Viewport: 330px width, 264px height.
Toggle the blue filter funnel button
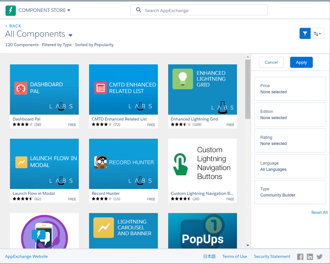pos(305,34)
